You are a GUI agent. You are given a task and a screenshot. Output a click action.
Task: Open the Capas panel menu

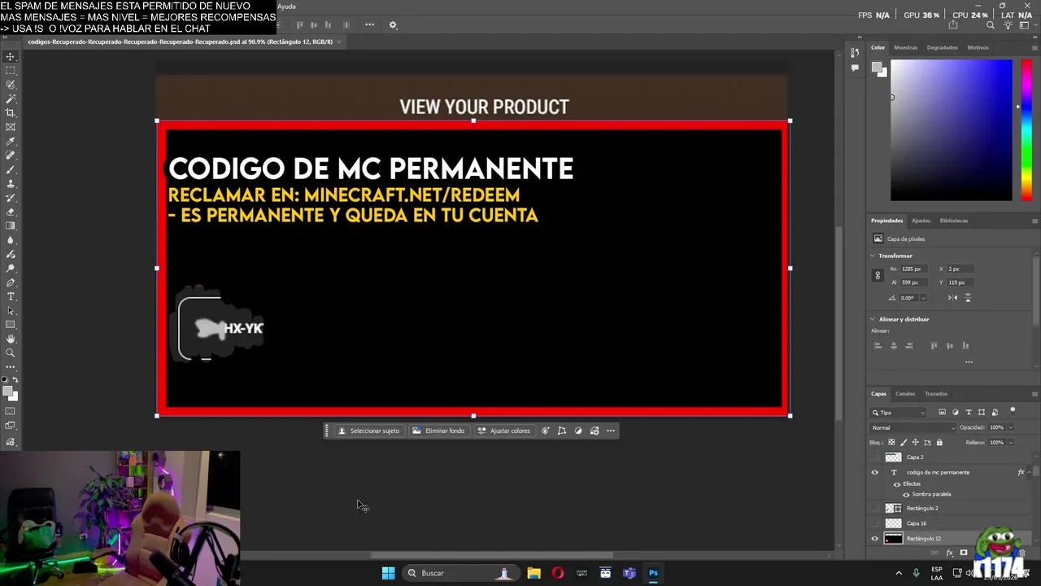click(x=1034, y=394)
